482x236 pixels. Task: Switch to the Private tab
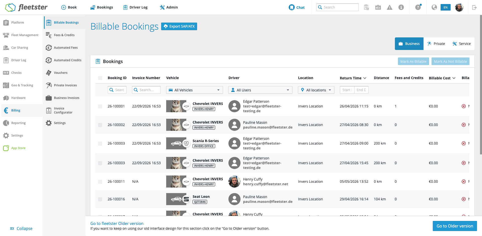point(436,44)
